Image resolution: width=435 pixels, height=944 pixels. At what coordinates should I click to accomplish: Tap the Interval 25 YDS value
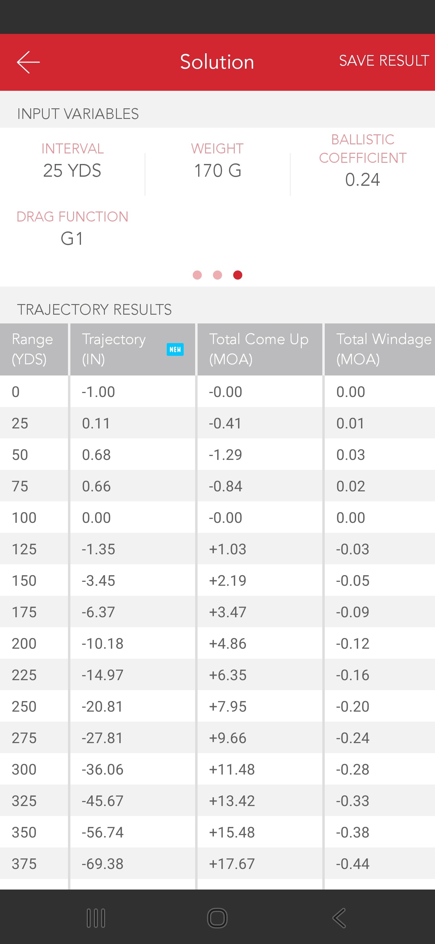(x=72, y=170)
